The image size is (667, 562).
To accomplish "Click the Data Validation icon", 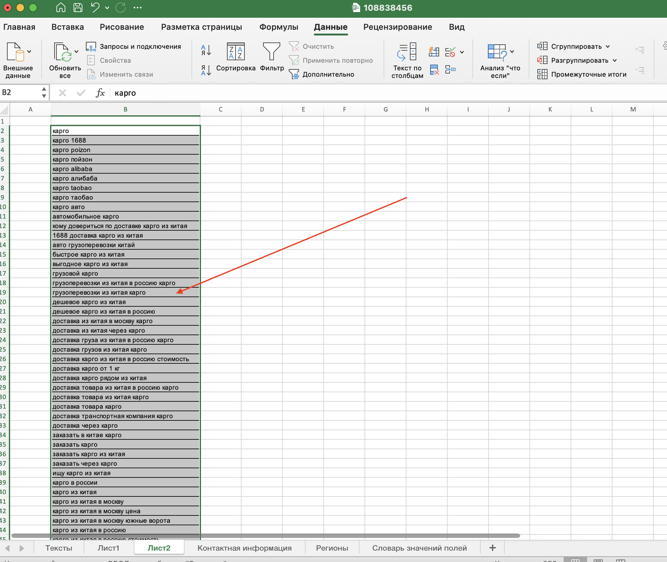I will [x=450, y=52].
